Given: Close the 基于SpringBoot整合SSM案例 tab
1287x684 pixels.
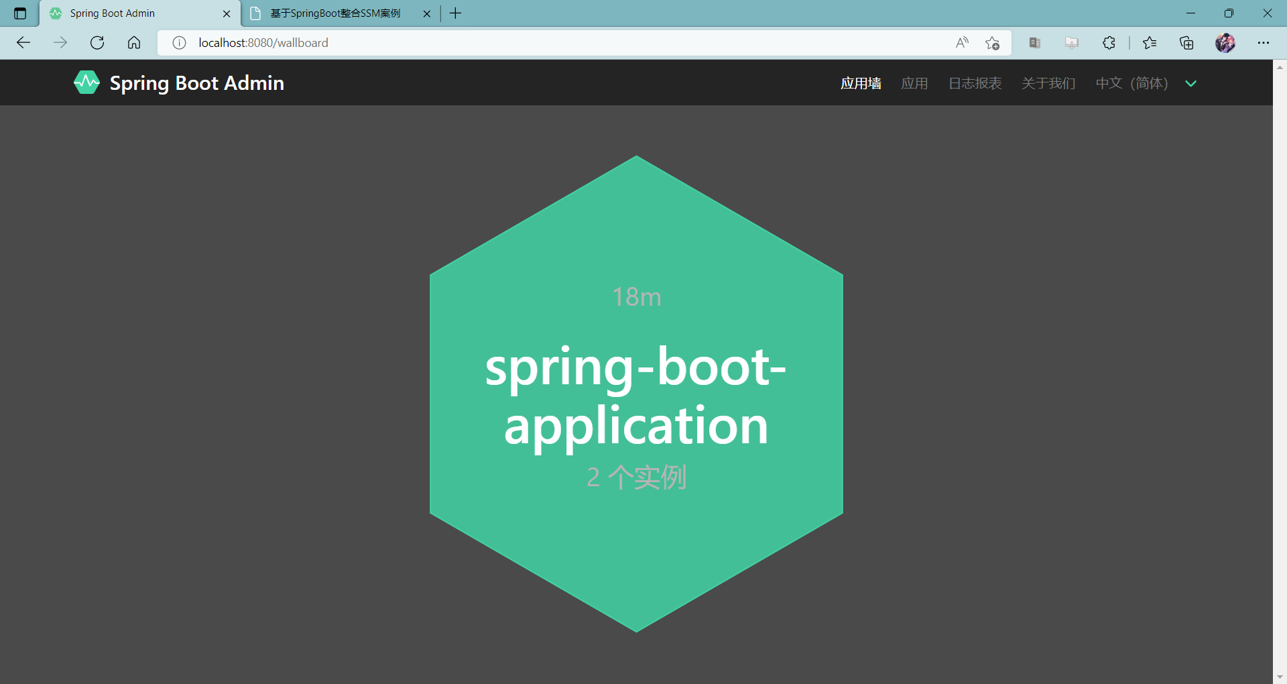Looking at the screenshot, I should tap(426, 13).
